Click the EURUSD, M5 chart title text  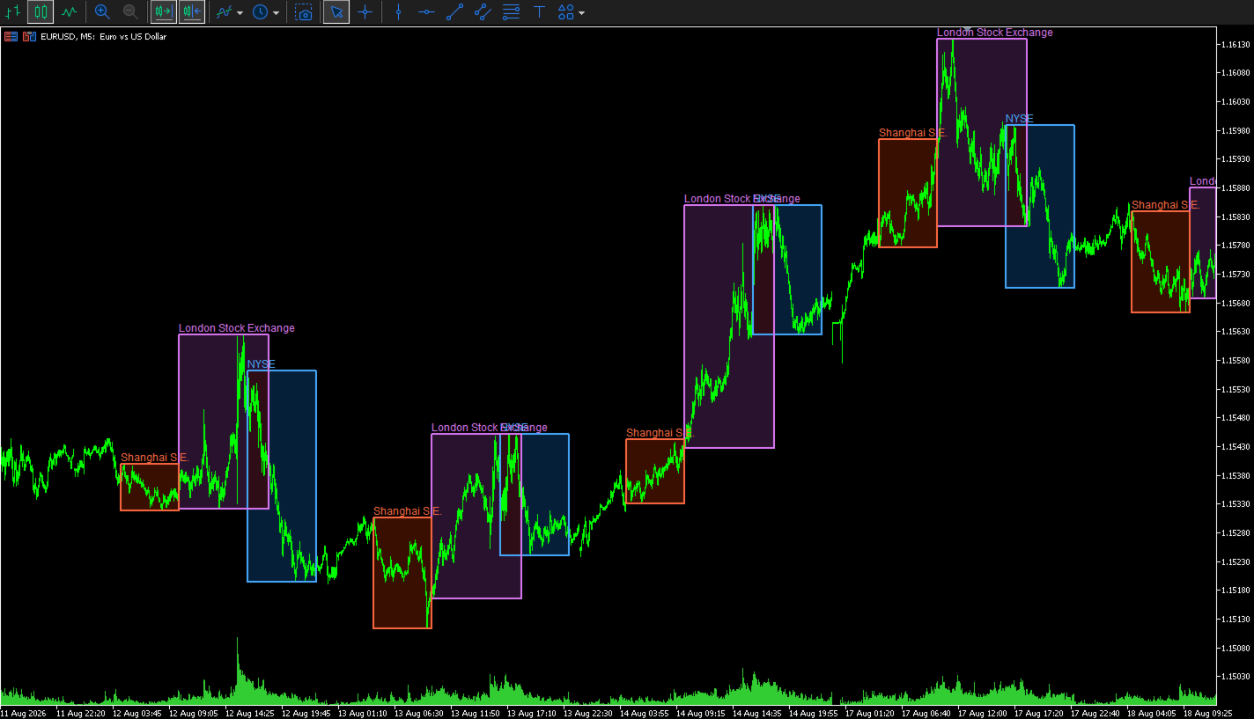(103, 37)
